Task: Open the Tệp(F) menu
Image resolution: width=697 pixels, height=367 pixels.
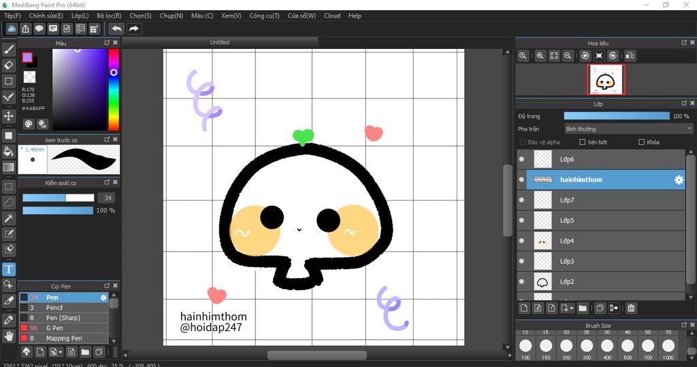Action: click(12, 16)
